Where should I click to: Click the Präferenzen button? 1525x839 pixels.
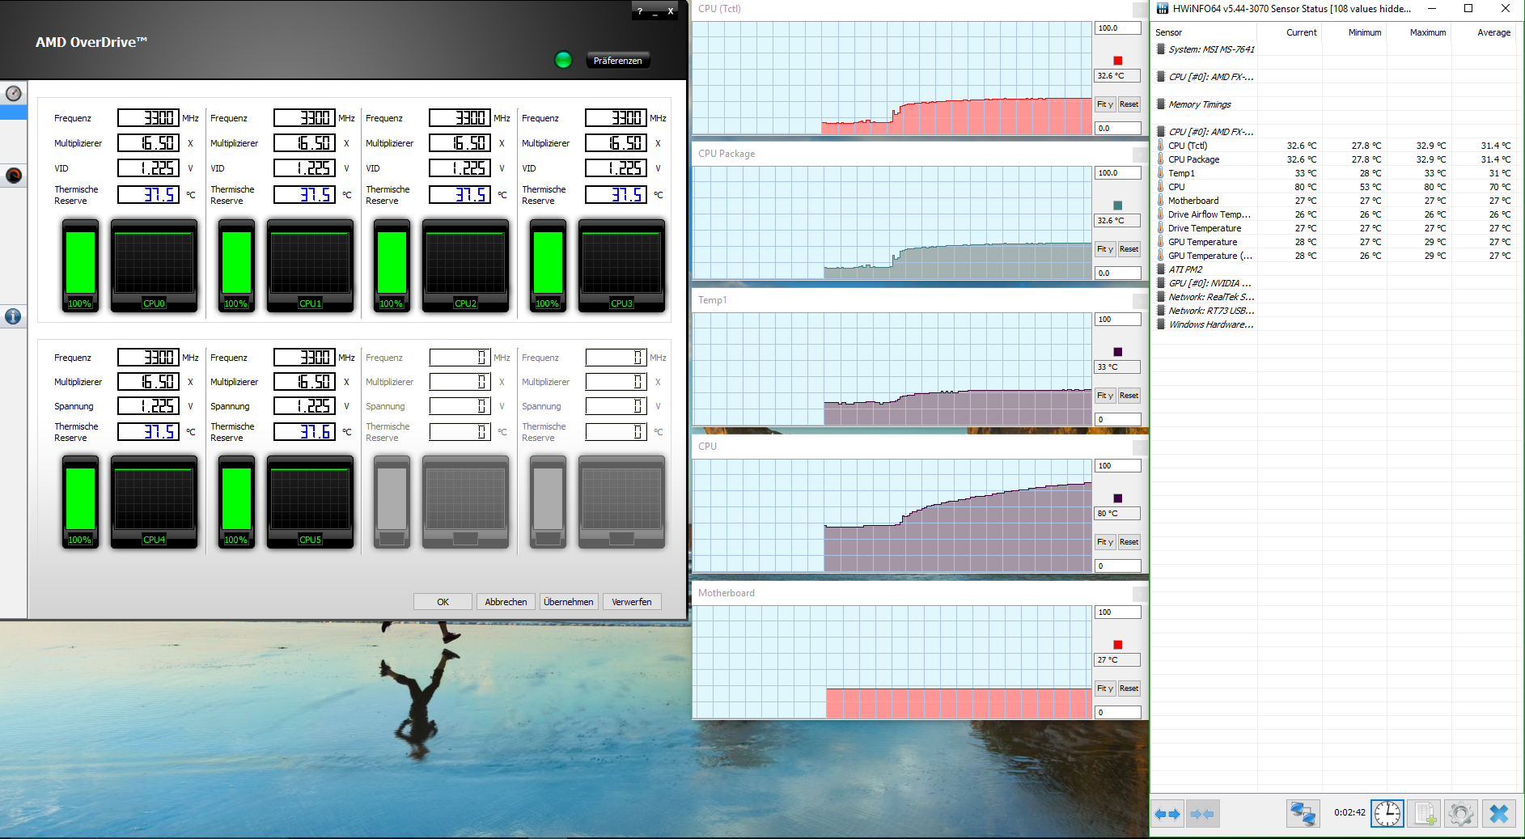(617, 61)
